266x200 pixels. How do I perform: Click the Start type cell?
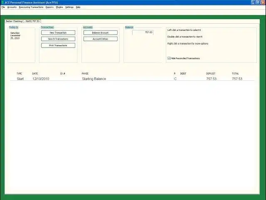[20, 79]
